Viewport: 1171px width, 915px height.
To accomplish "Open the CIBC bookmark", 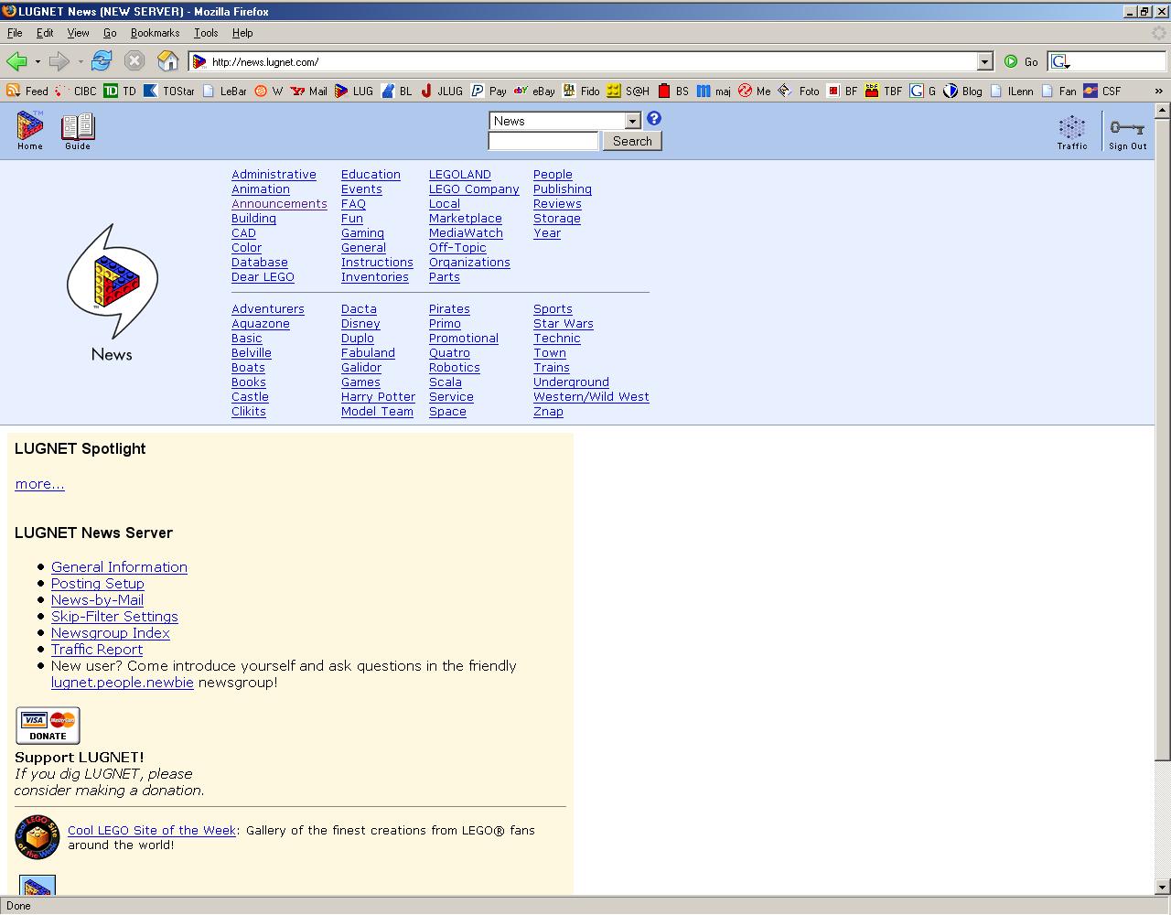I will pos(76,91).
